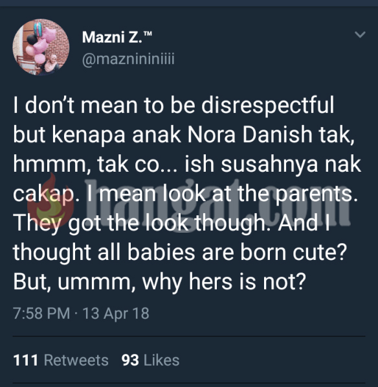Click the display name Mazni Z.
Viewport: 378px width, 387px height.
click(x=113, y=37)
